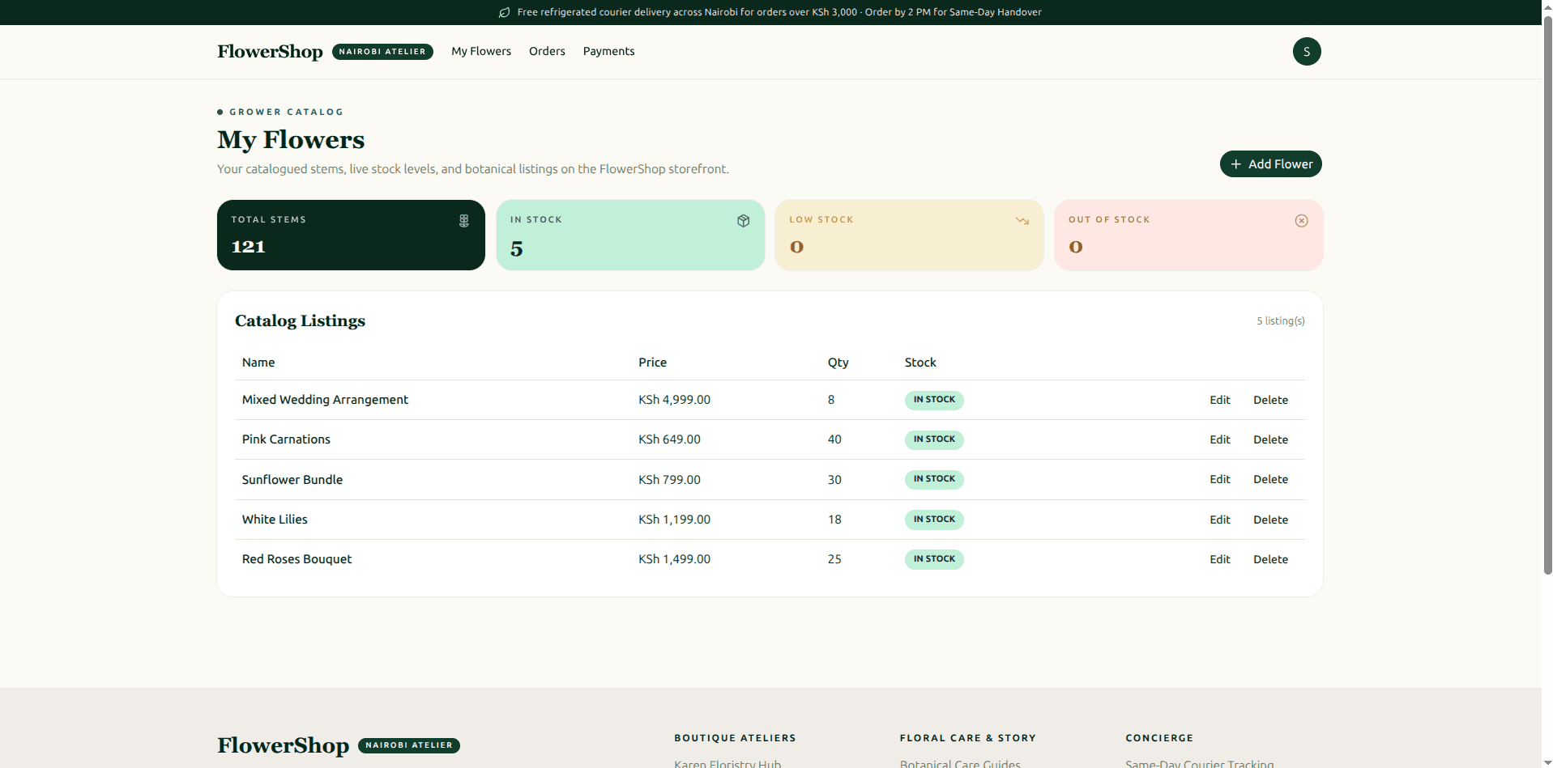Open the Payments nav item
The image size is (1553, 768).
(608, 51)
